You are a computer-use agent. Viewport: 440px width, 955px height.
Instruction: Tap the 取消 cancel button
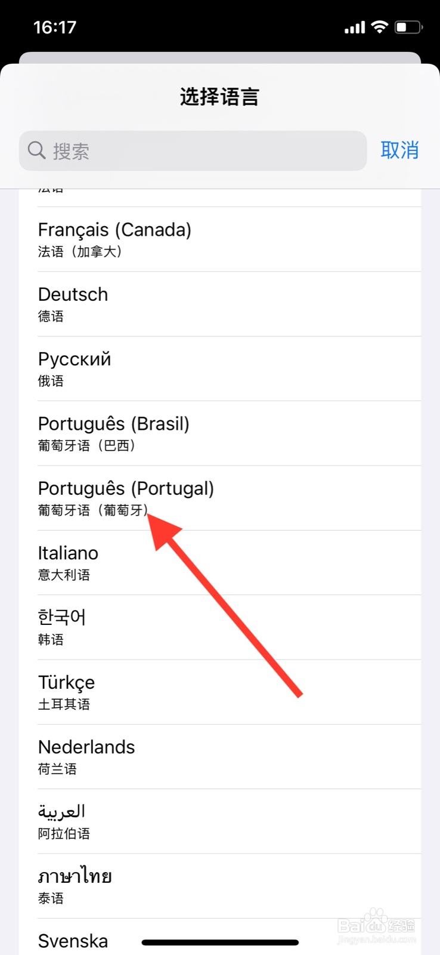(x=399, y=150)
